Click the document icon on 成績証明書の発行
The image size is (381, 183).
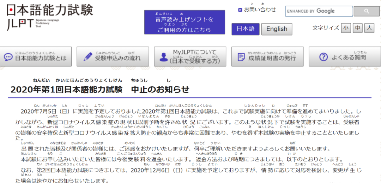pos(241,57)
